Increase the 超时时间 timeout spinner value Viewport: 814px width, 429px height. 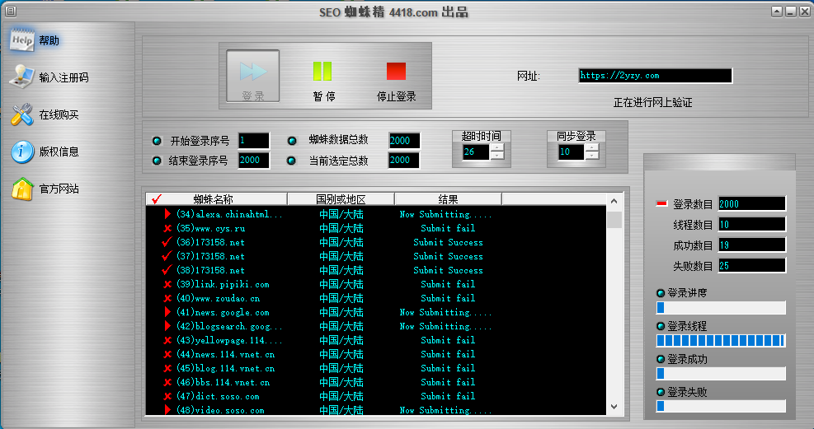pyautogui.click(x=496, y=147)
